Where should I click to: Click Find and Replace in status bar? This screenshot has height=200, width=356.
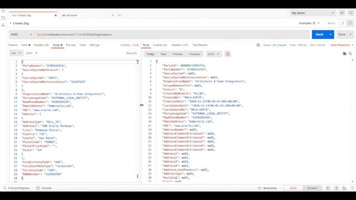tap(16, 188)
